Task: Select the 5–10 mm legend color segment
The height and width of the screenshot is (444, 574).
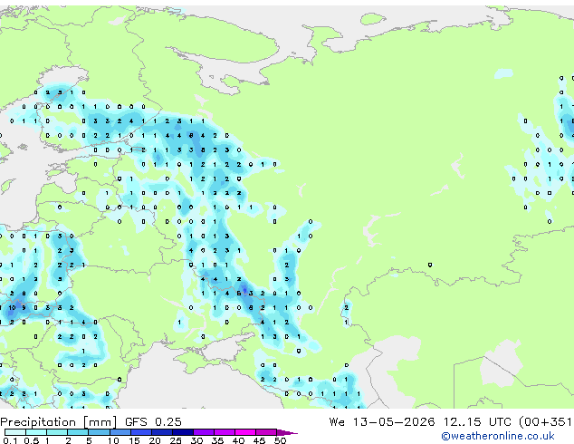Action: click(99, 432)
